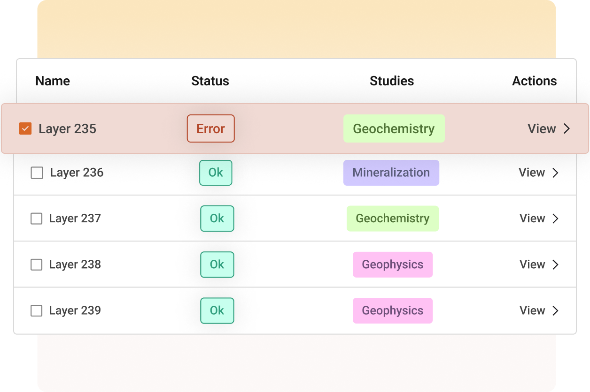Viewport: 590px width, 392px height.
Task: Enable the Layer 239 checkbox
Action: (x=36, y=311)
